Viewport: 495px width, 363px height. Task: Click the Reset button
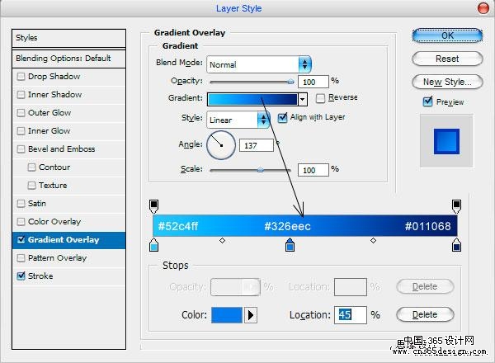tap(447, 59)
